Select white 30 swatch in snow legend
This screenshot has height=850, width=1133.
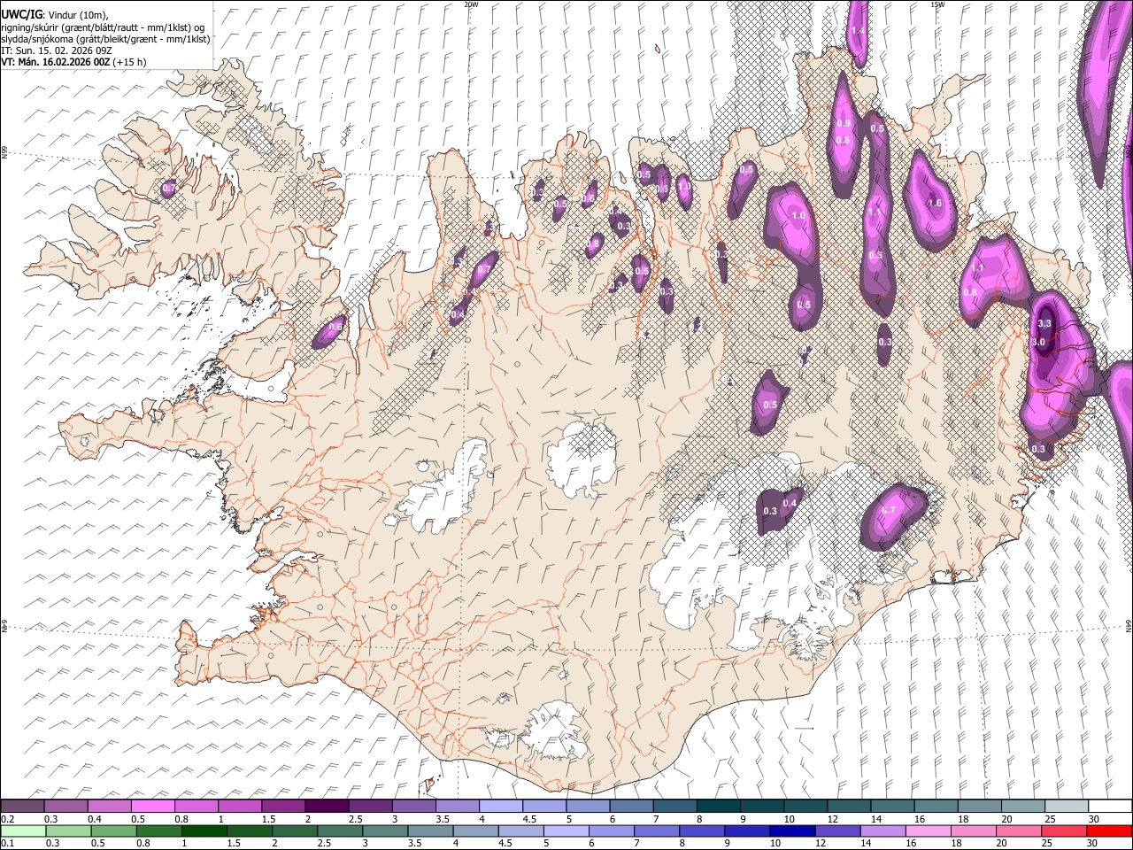pos(1108,807)
